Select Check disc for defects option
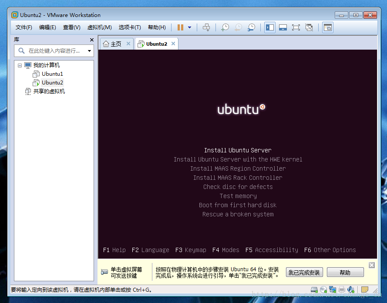Screen dimensions: 387x303 238,187
